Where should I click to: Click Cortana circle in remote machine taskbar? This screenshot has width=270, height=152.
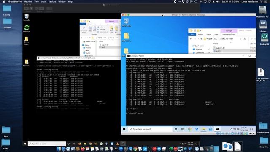(x=176, y=129)
